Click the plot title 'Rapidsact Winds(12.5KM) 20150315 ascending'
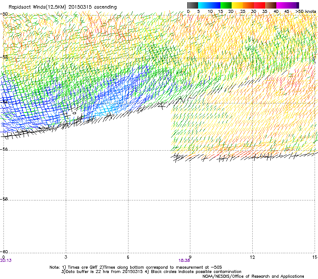Viewport: 318px width, 279px height. point(63,7)
